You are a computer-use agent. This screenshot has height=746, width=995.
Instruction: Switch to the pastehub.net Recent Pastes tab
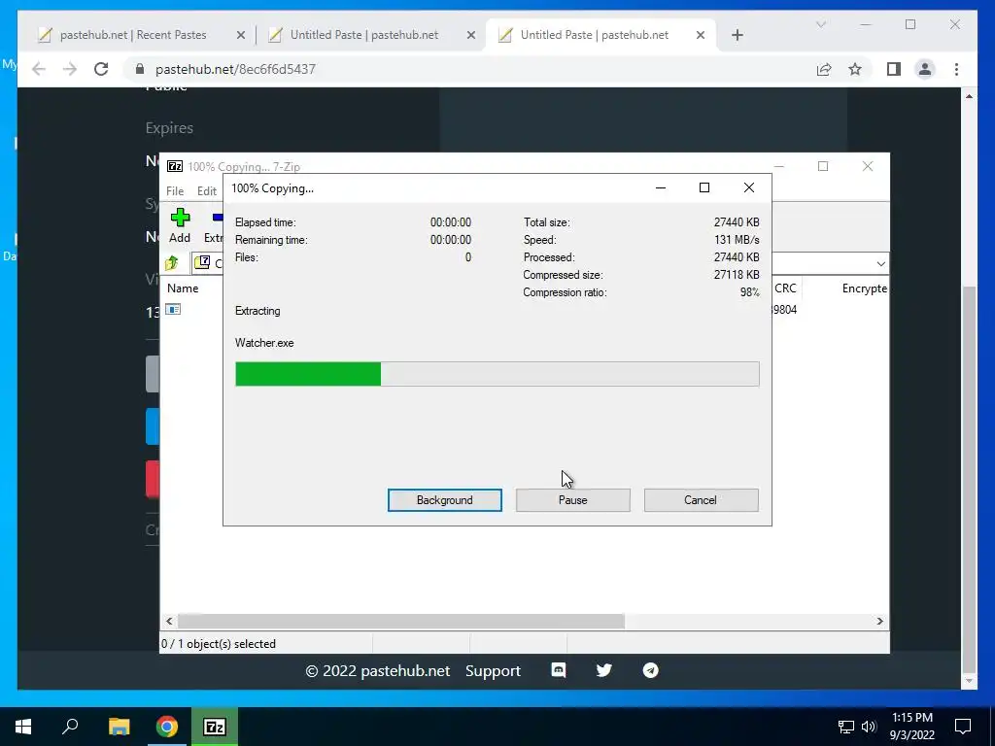point(132,35)
